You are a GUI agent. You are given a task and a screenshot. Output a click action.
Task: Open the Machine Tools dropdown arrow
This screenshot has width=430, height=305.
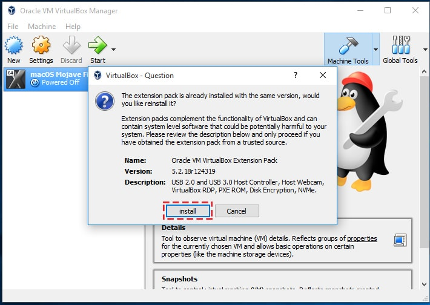(375, 50)
